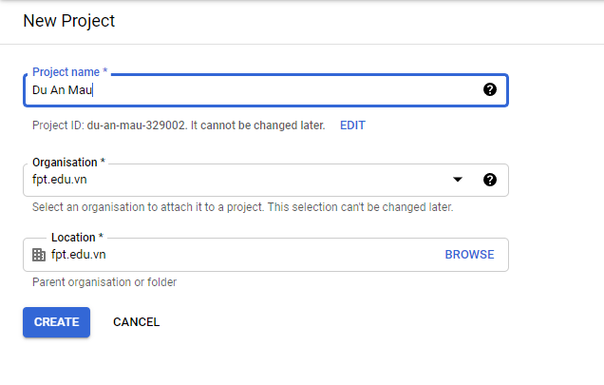Click the Location * label

(x=77, y=238)
